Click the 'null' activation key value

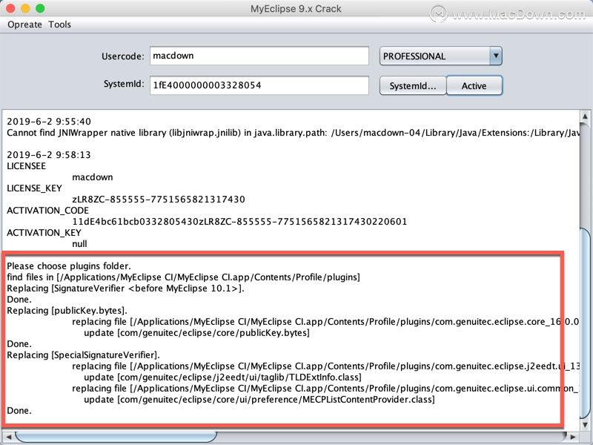[x=79, y=244]
